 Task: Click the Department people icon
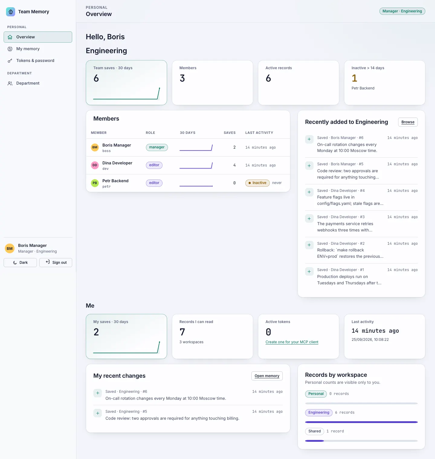10,83
